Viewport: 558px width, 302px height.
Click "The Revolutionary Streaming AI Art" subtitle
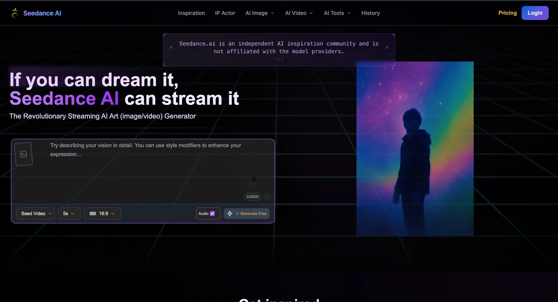[x=103, y=116]
